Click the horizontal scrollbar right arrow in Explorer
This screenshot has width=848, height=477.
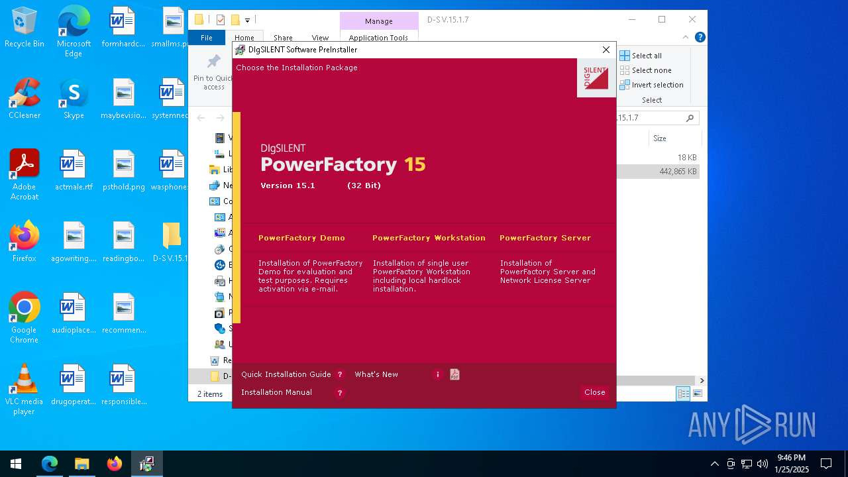(x=702, y=381)
